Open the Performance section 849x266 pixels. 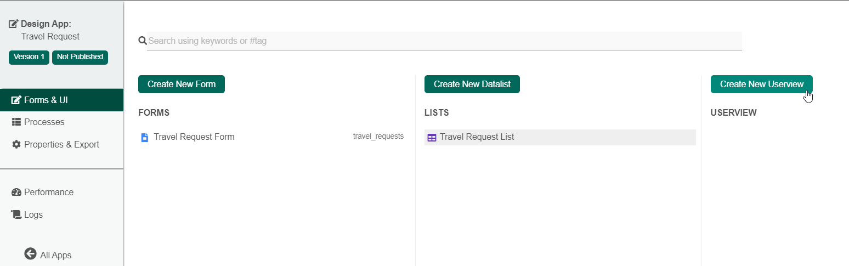pos(48,193)
